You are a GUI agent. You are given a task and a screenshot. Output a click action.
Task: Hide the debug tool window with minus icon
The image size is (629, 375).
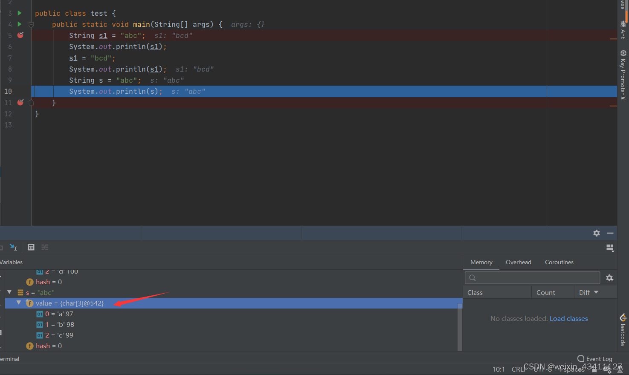click(x=610, y=233)
